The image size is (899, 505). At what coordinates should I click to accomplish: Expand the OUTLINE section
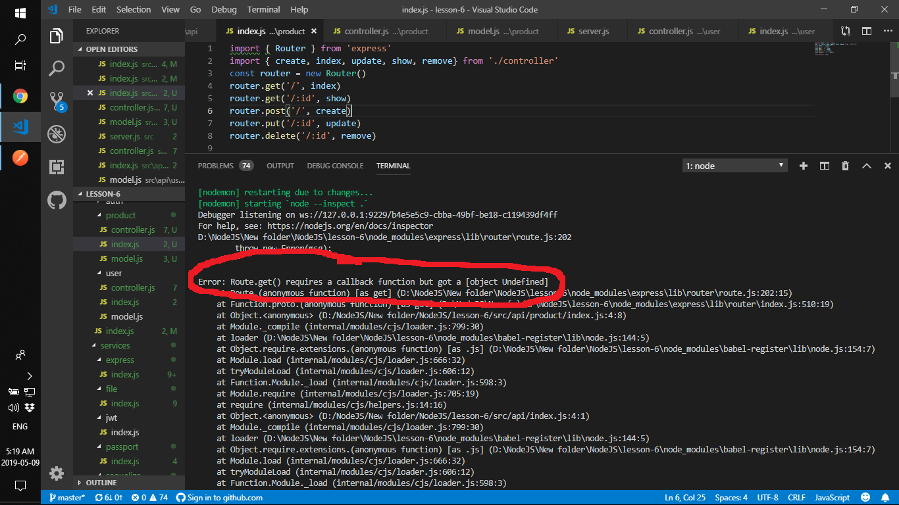coord(101,483)
